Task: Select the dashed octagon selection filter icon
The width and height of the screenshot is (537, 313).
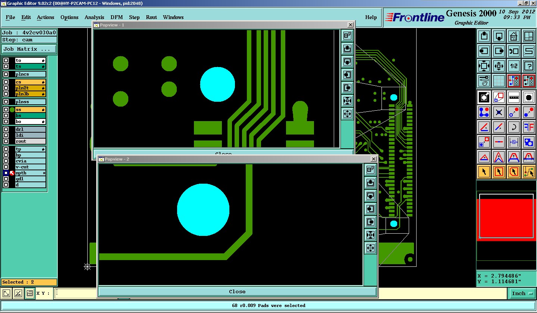Action: click(529, 97)
